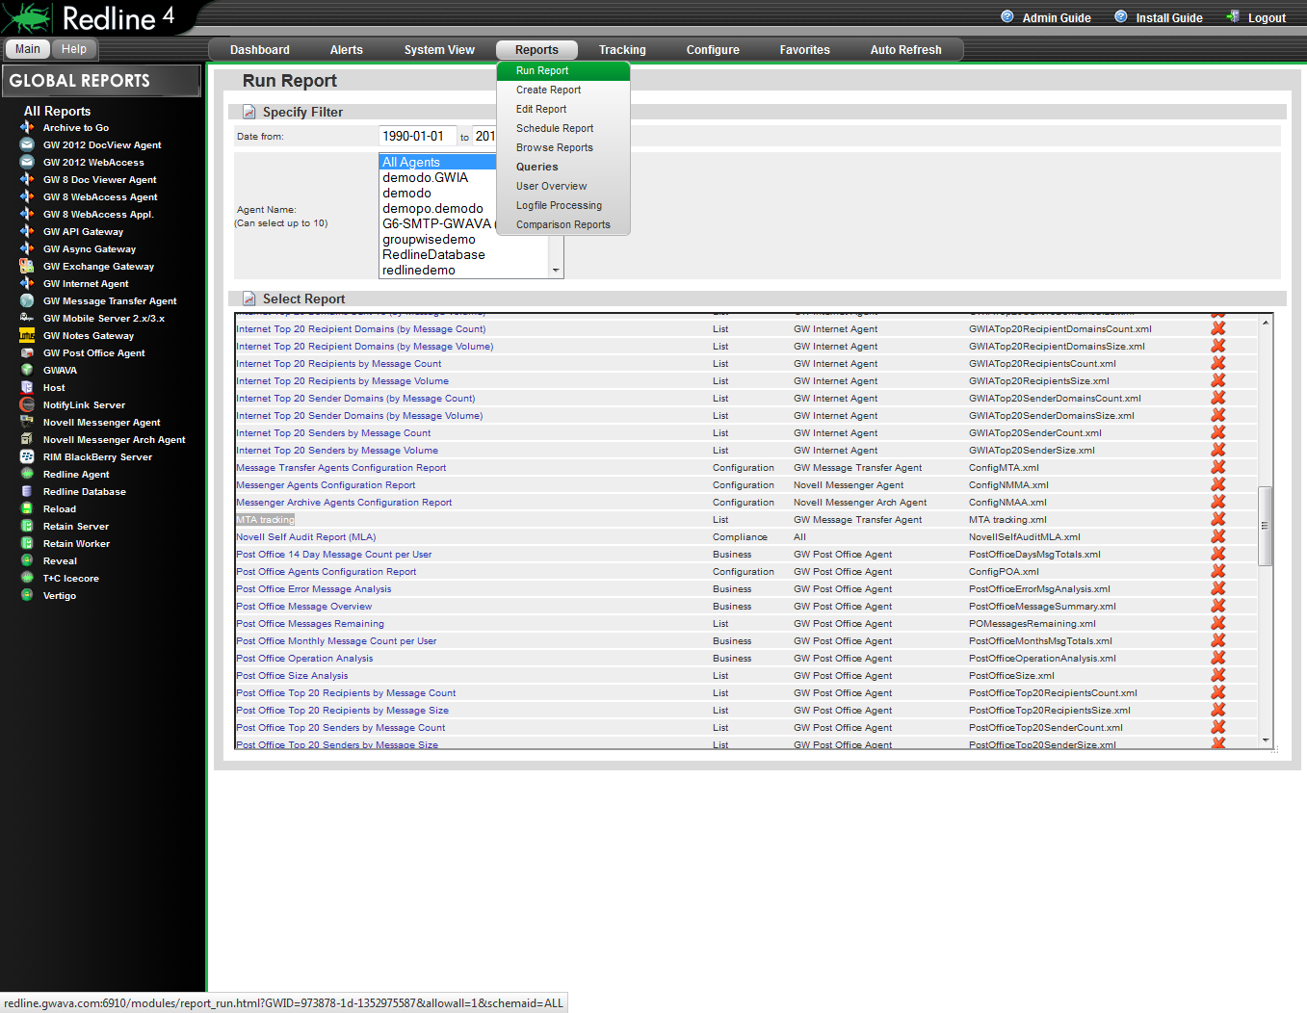Open the Tracking tab
This screenshot has height=1013, width=1307.
(x=622, y=50)
